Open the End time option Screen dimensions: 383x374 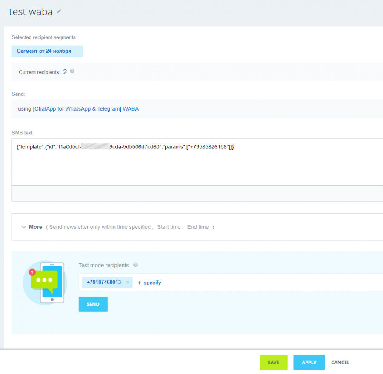197,227
